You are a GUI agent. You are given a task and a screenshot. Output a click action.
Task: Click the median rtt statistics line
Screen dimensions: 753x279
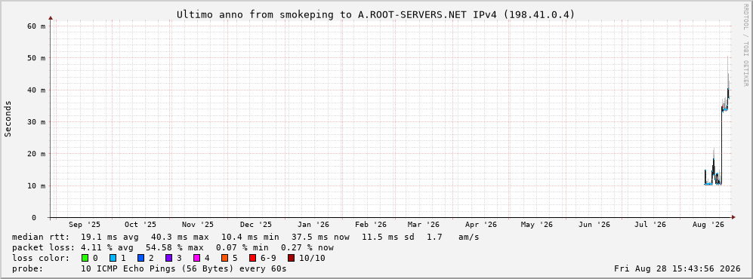[x=245, y=237]
